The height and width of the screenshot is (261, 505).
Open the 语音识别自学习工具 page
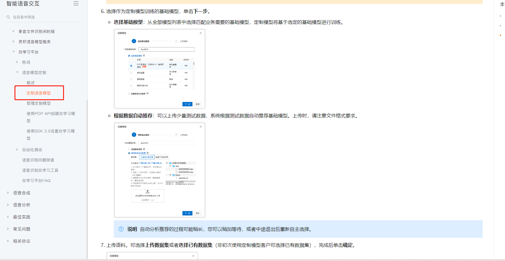[40, 170]
